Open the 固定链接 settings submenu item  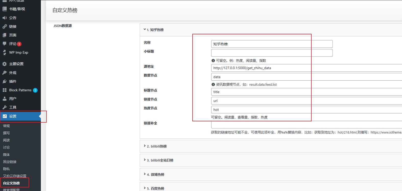point(10,162)
